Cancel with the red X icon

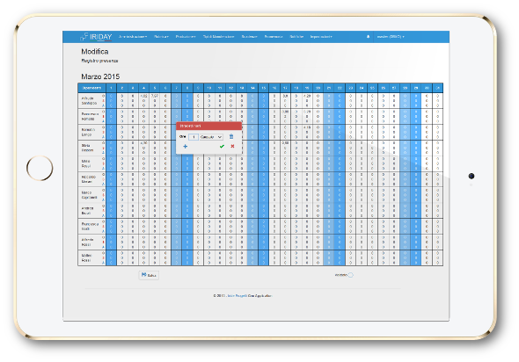(x=233, y=146)
